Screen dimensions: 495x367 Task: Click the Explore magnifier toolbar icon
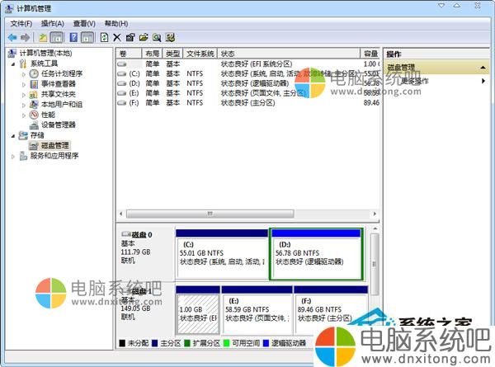pos(157,38)
